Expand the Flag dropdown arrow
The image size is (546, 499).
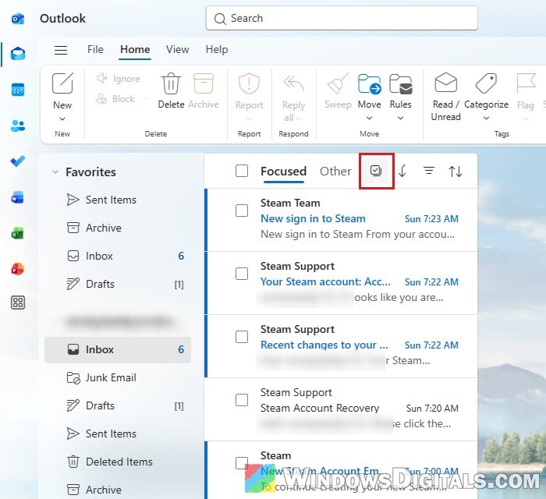point(526,119)
